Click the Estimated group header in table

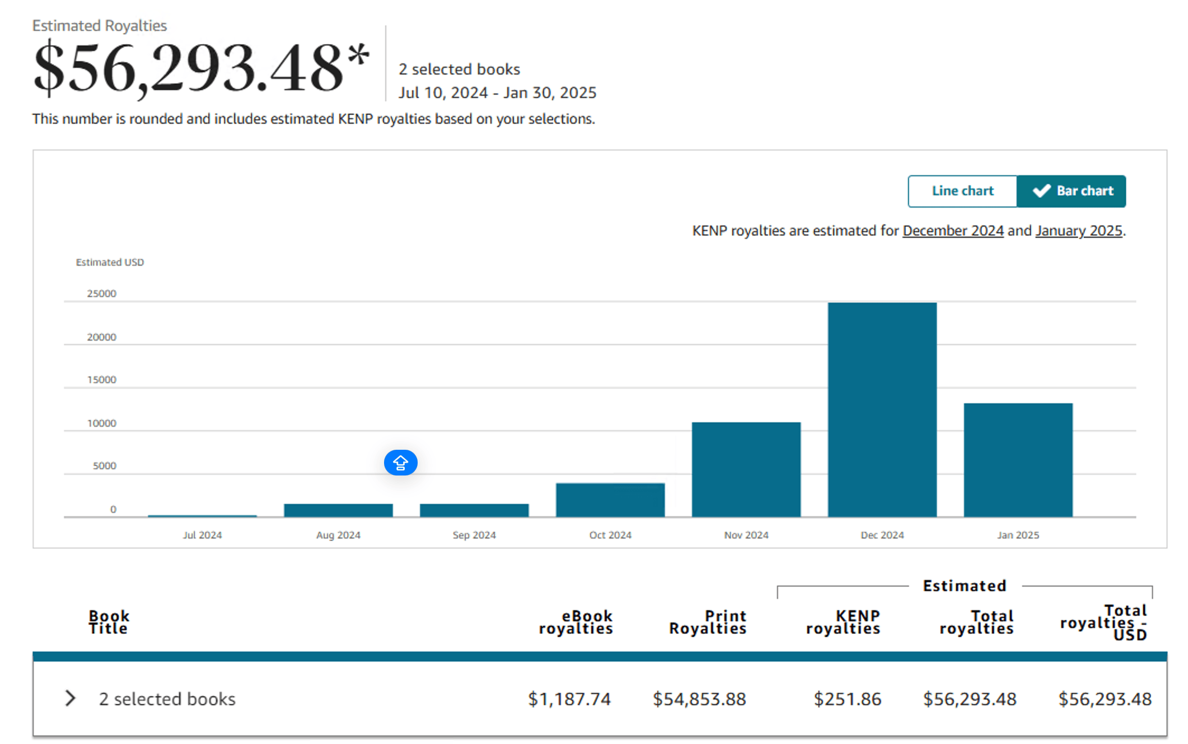(965, 586)
